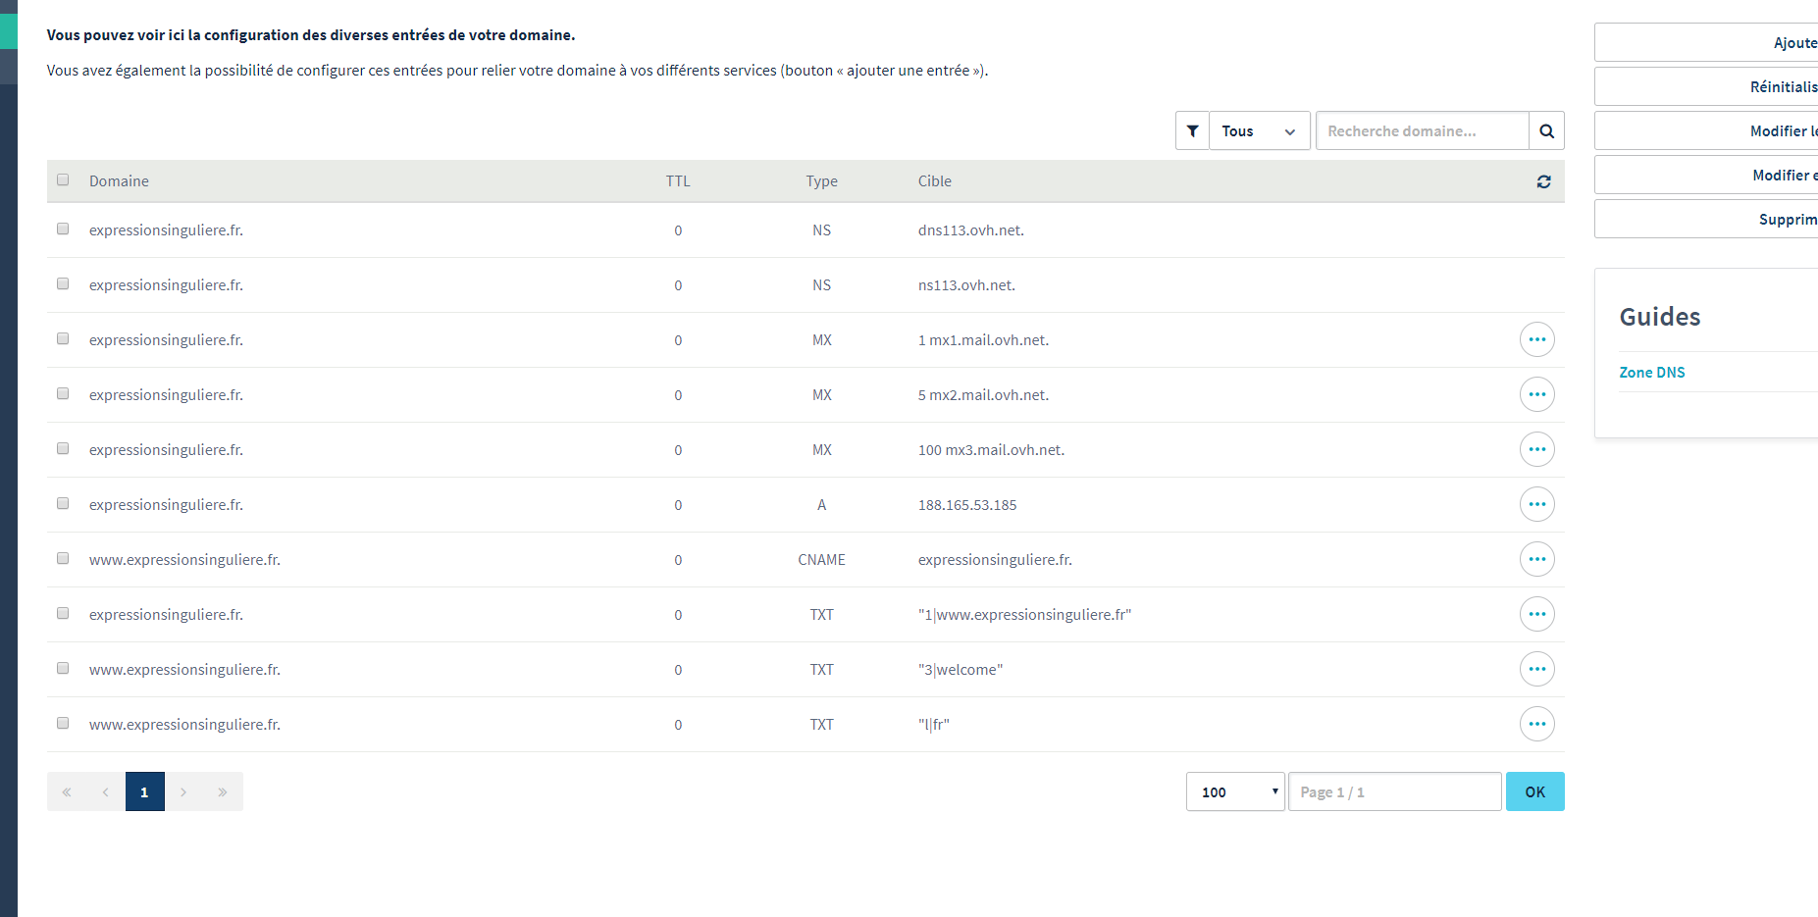
Task: Select the 100 mx3.mail.ovh.net row checkbox
Action: click(x=63, y=449)
